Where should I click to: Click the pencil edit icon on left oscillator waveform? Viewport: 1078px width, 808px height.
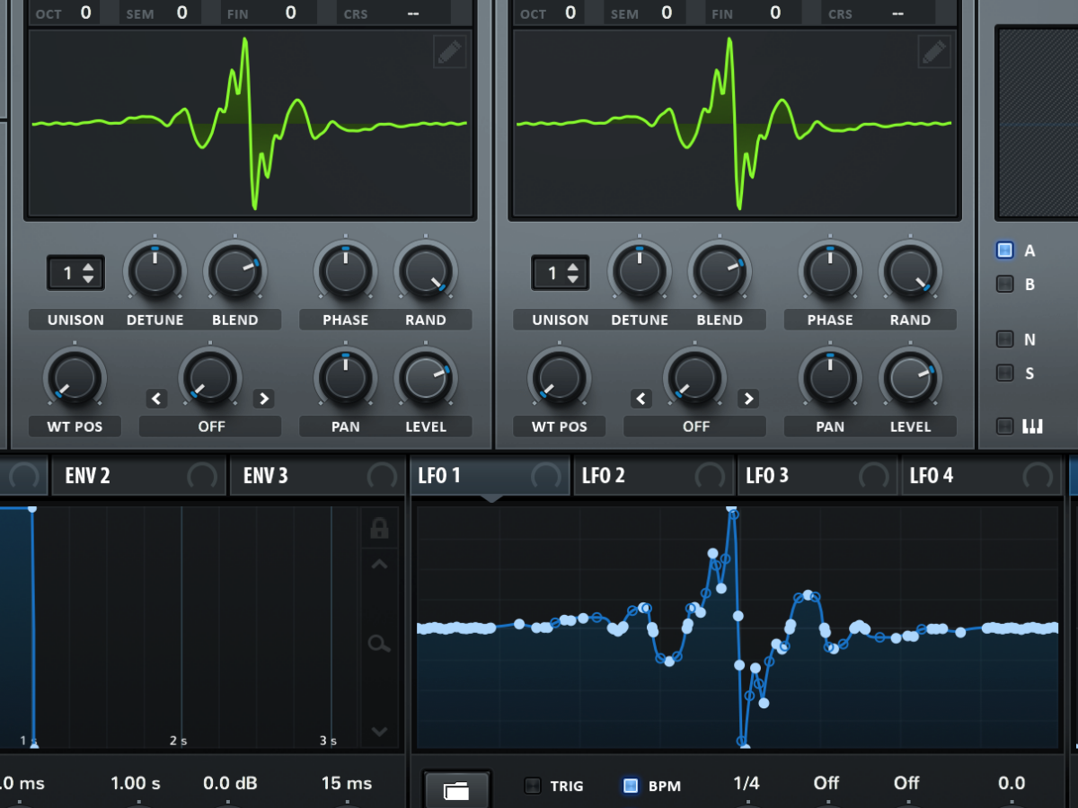(450, 52)
